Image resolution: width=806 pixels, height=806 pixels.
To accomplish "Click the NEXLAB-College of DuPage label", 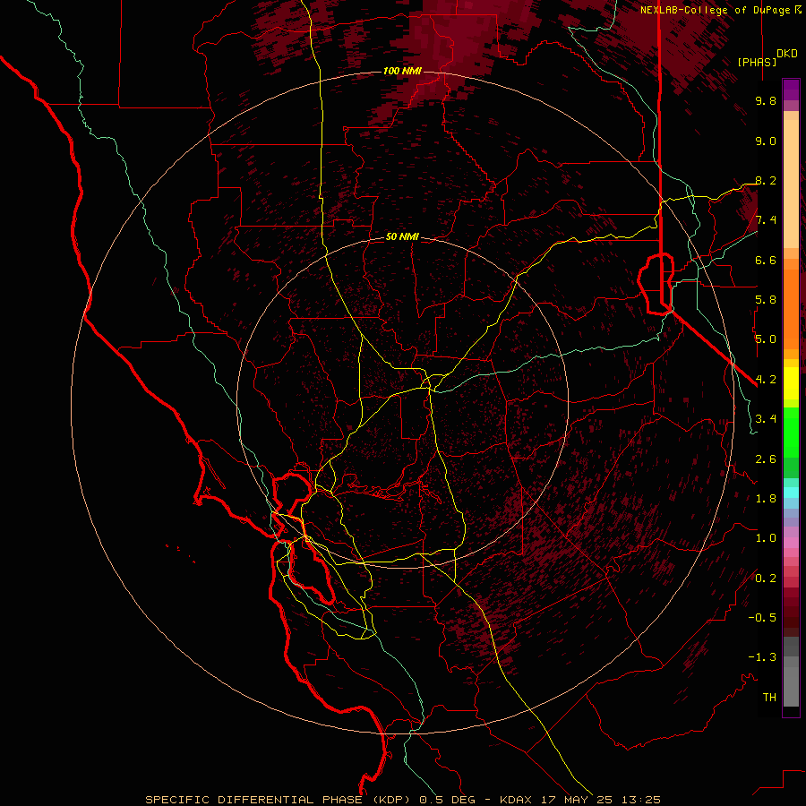I will tap(716, 10).
